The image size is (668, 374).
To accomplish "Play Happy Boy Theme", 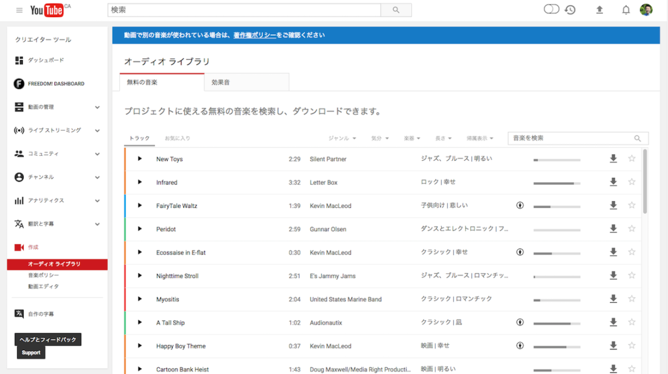I will click(139, 346).
